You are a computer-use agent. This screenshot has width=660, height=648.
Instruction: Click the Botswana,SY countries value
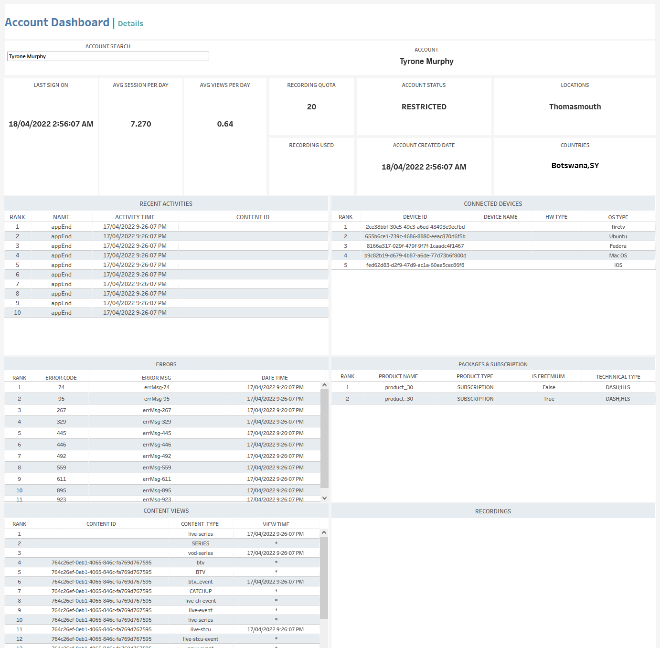[575, 166]
